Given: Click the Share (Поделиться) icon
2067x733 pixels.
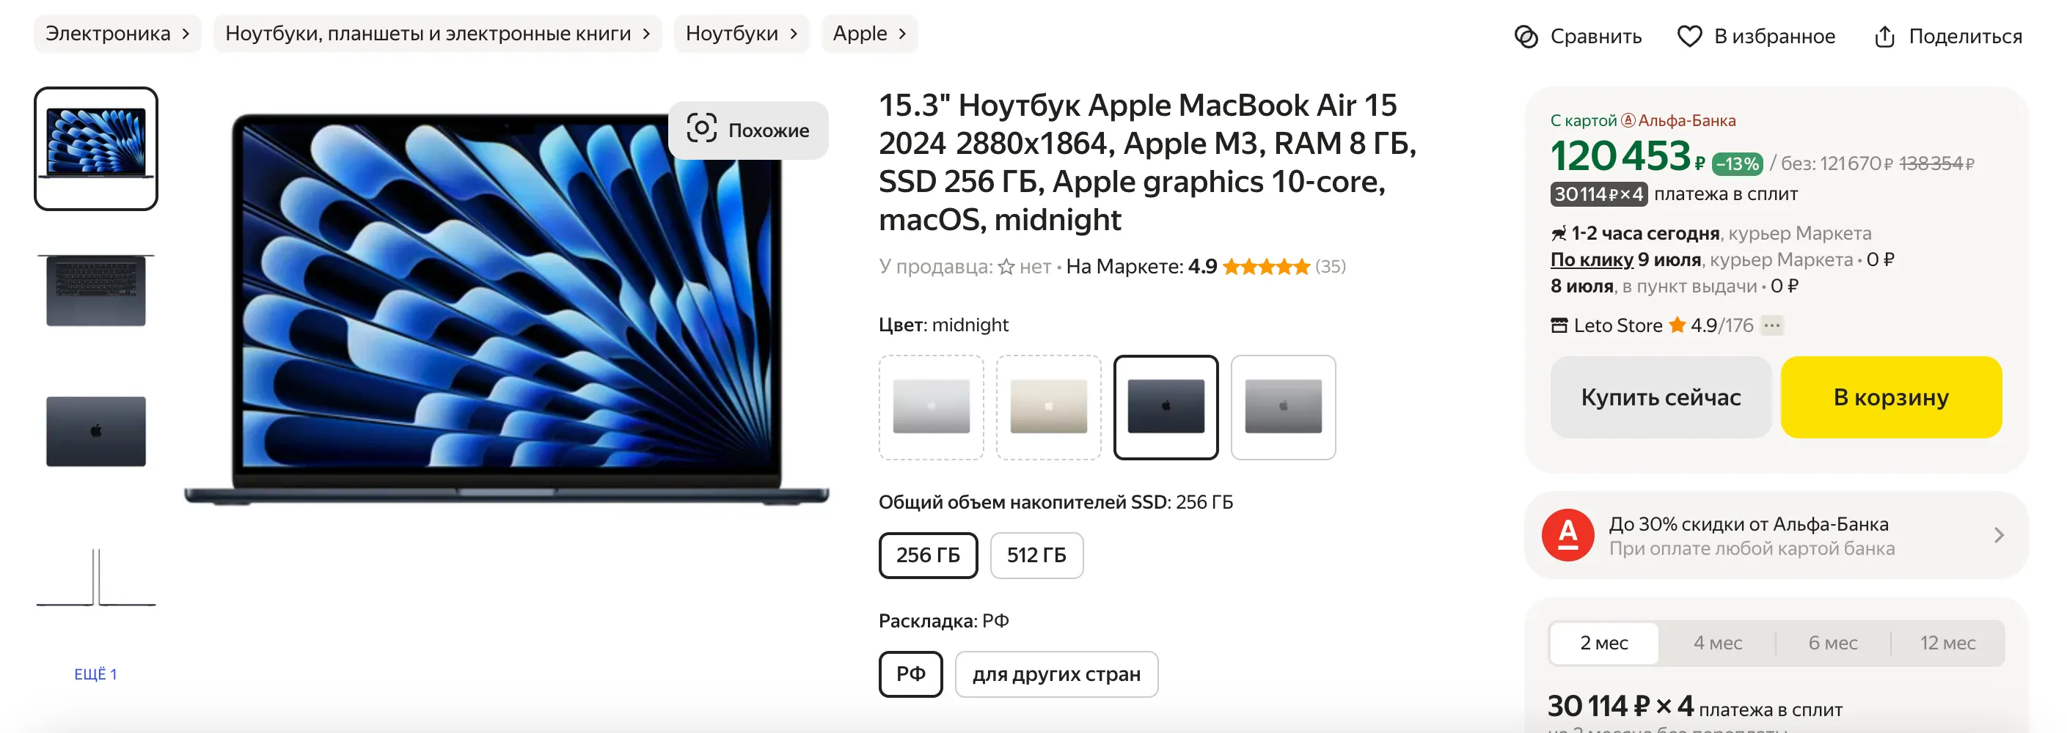Looking at the screenshot, I should [1884, 36].
